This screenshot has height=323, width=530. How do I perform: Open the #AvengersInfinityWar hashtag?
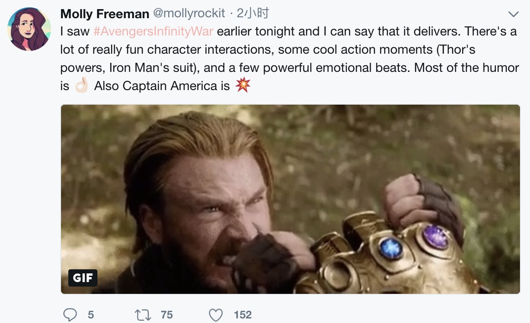(153, 32)
